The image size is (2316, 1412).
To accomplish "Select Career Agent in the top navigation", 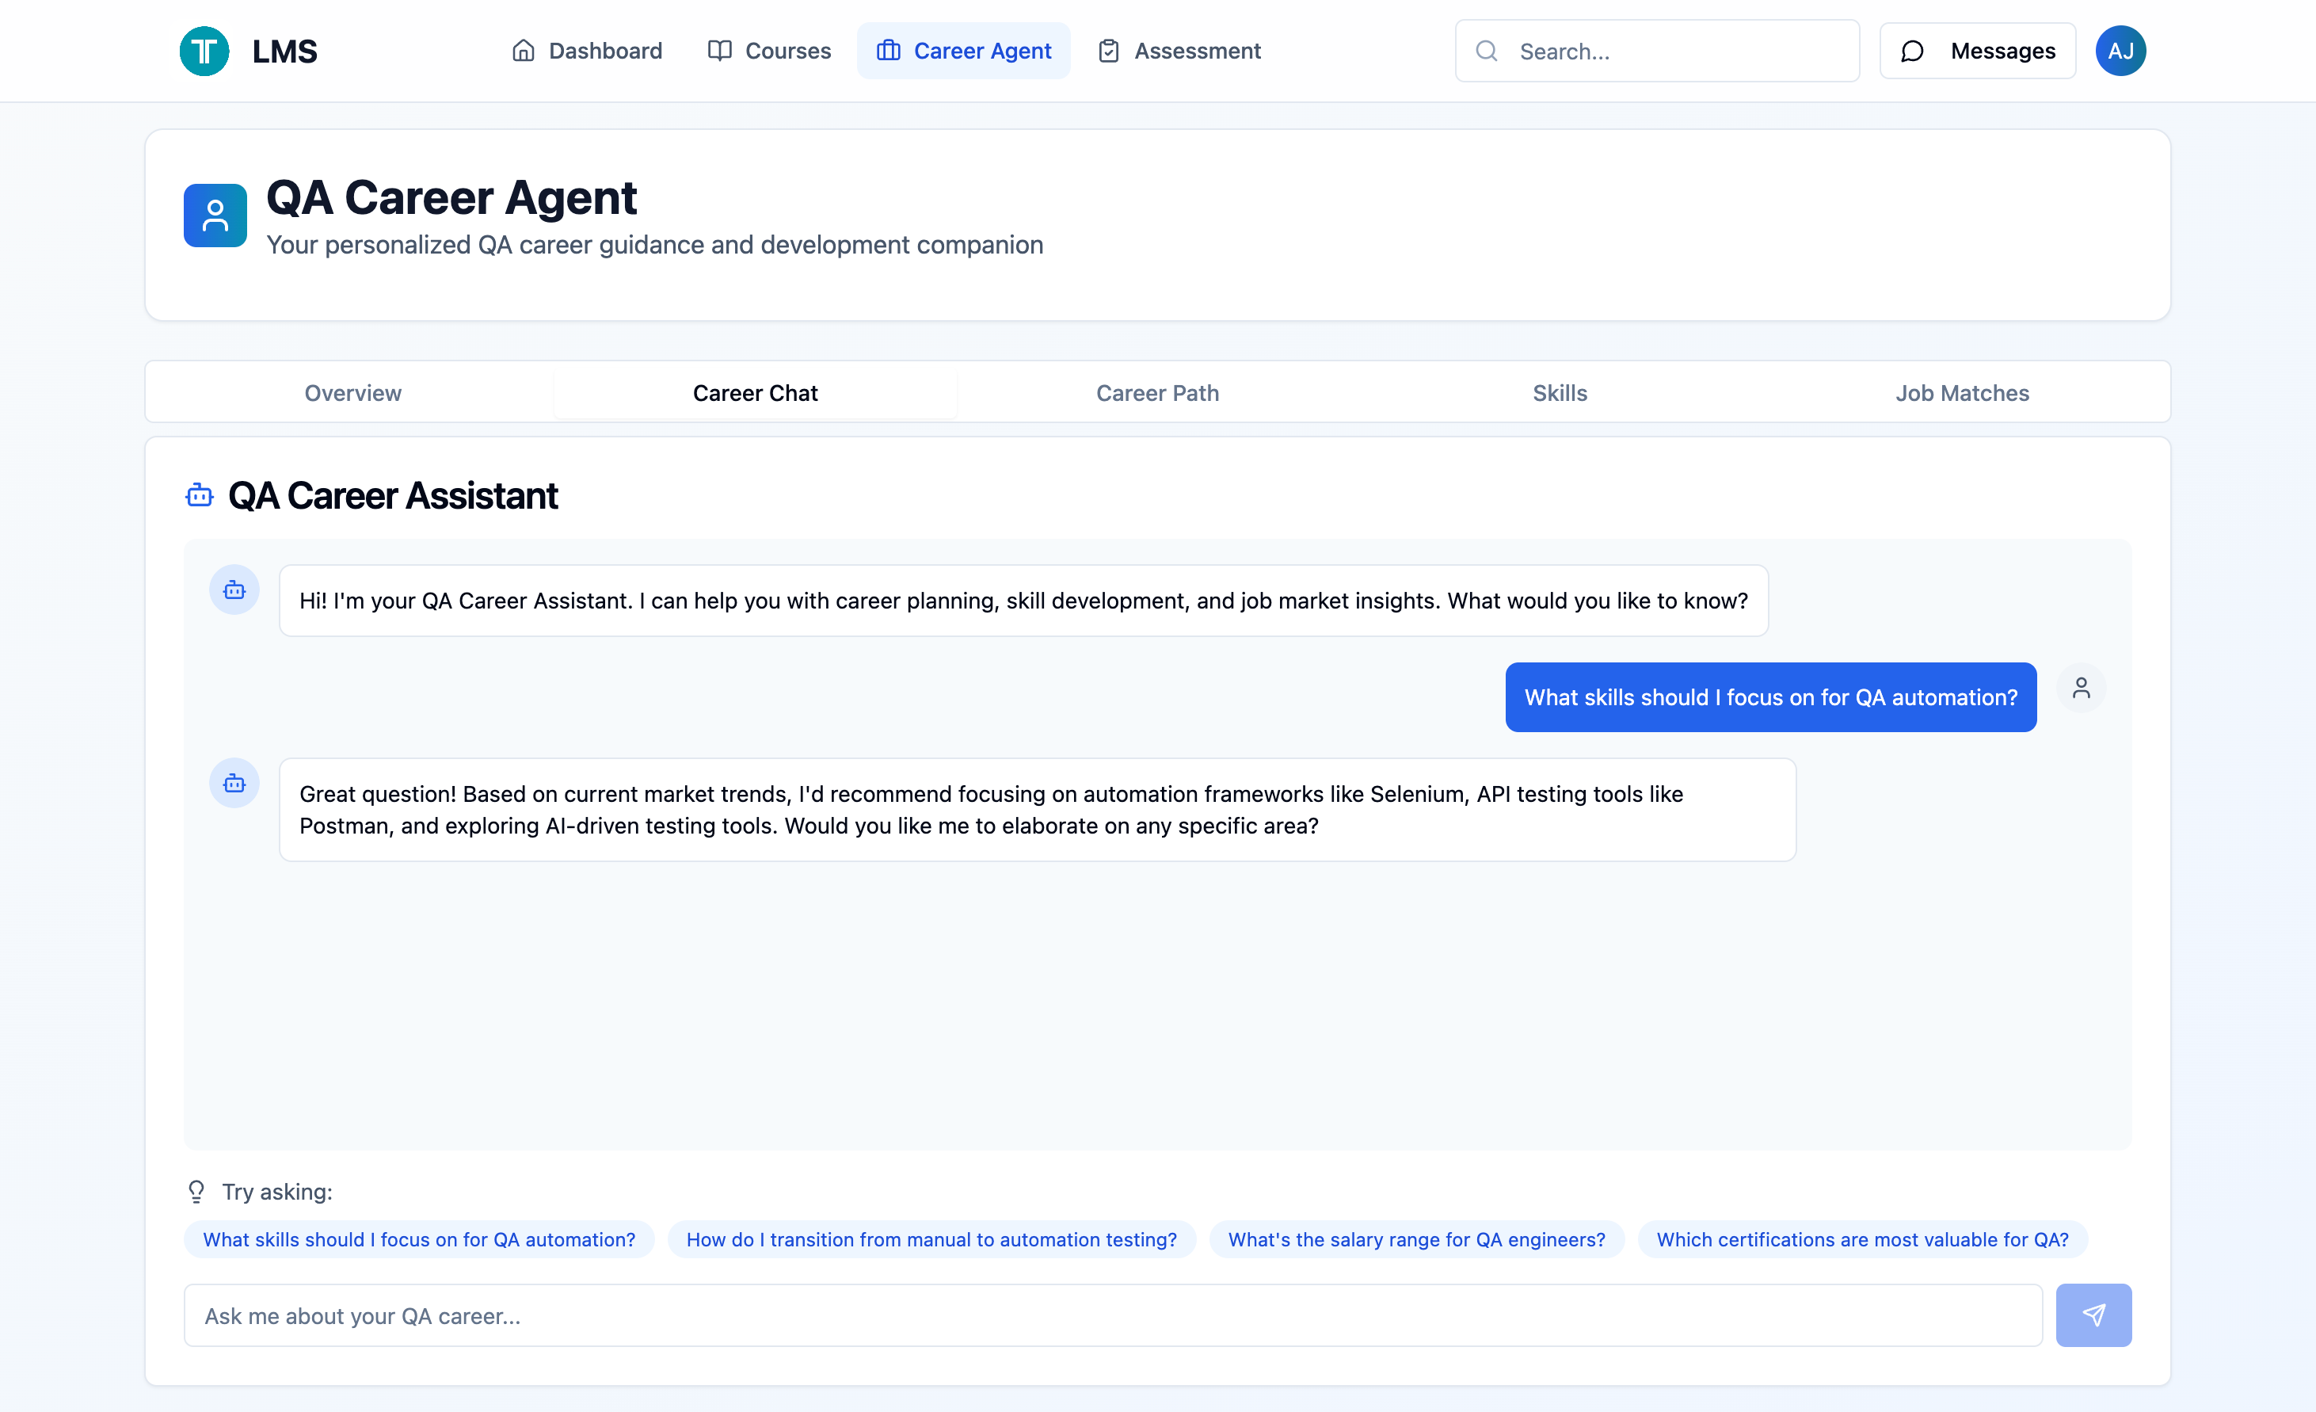I will (963, 51).
